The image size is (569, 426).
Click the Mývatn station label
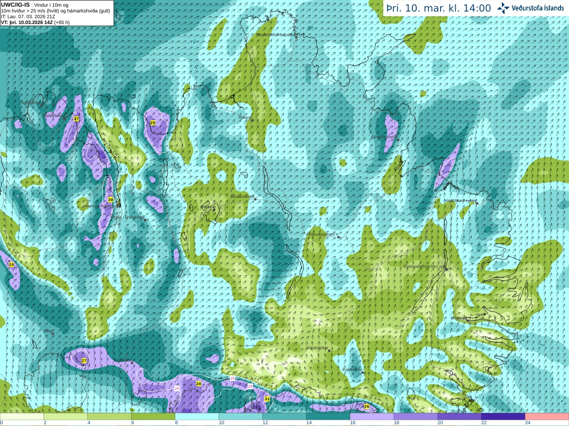pos(207,207)
